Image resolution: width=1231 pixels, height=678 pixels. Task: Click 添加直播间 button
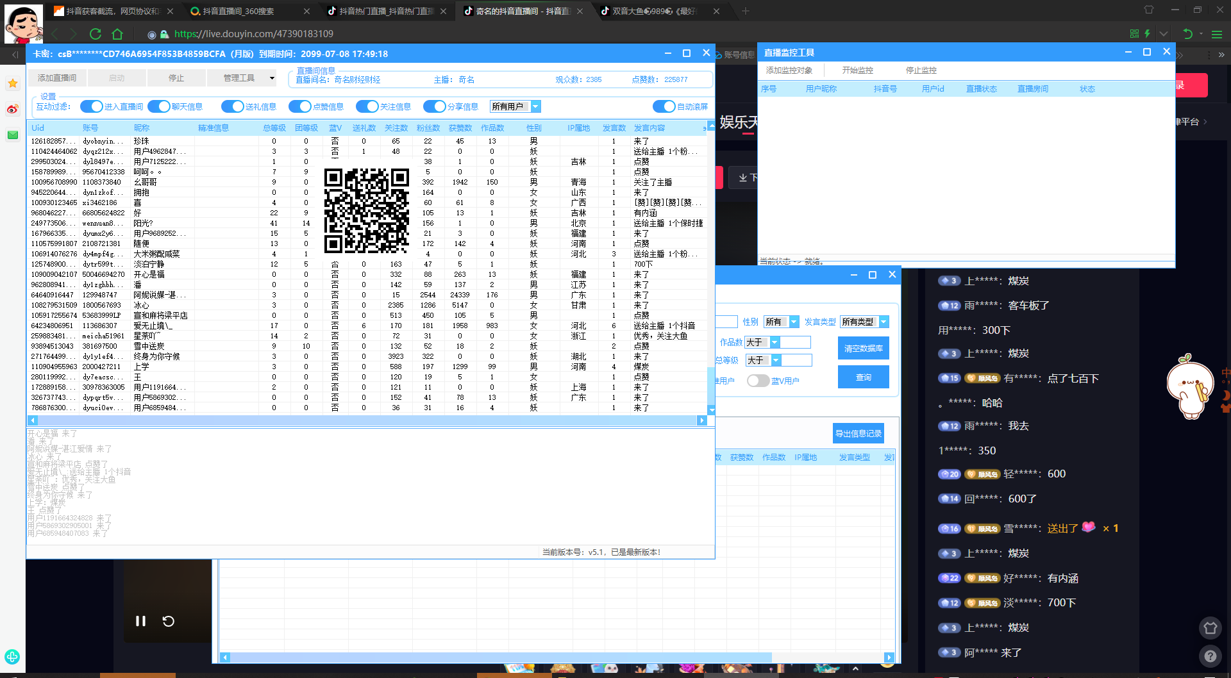(57, 78)
